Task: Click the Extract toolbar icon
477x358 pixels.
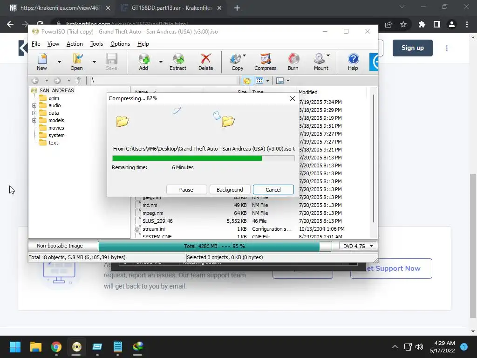Action: 178,62
